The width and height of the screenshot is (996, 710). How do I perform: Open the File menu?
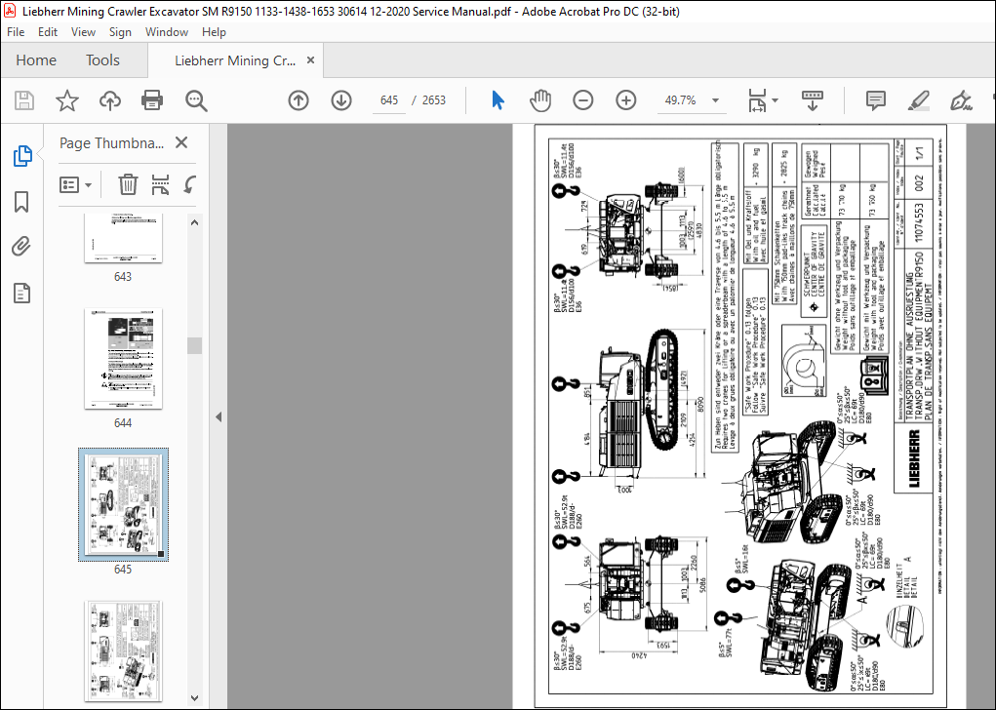tap(16, 32)
